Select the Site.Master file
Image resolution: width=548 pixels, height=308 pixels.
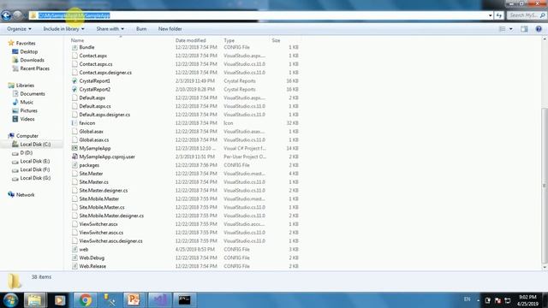(x=91, y=174)
